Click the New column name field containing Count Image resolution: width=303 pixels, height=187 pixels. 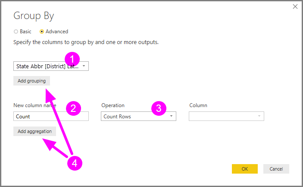(51, 116)
